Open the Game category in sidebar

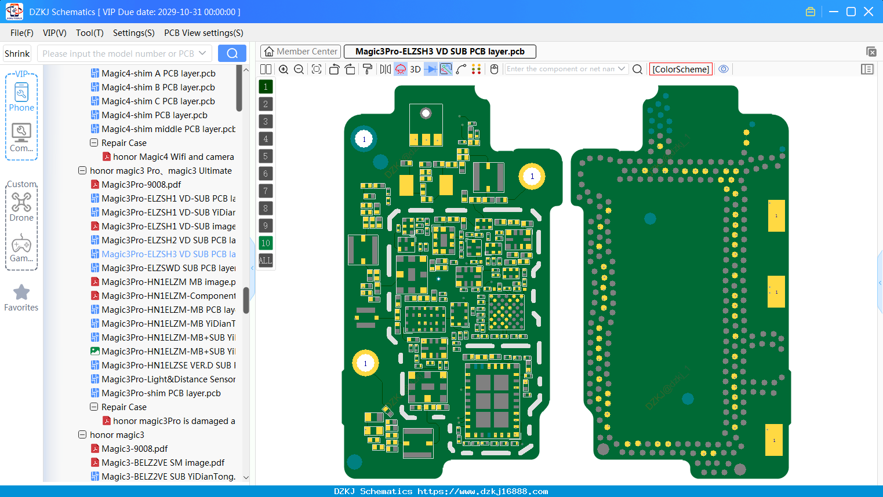(21, 248)
